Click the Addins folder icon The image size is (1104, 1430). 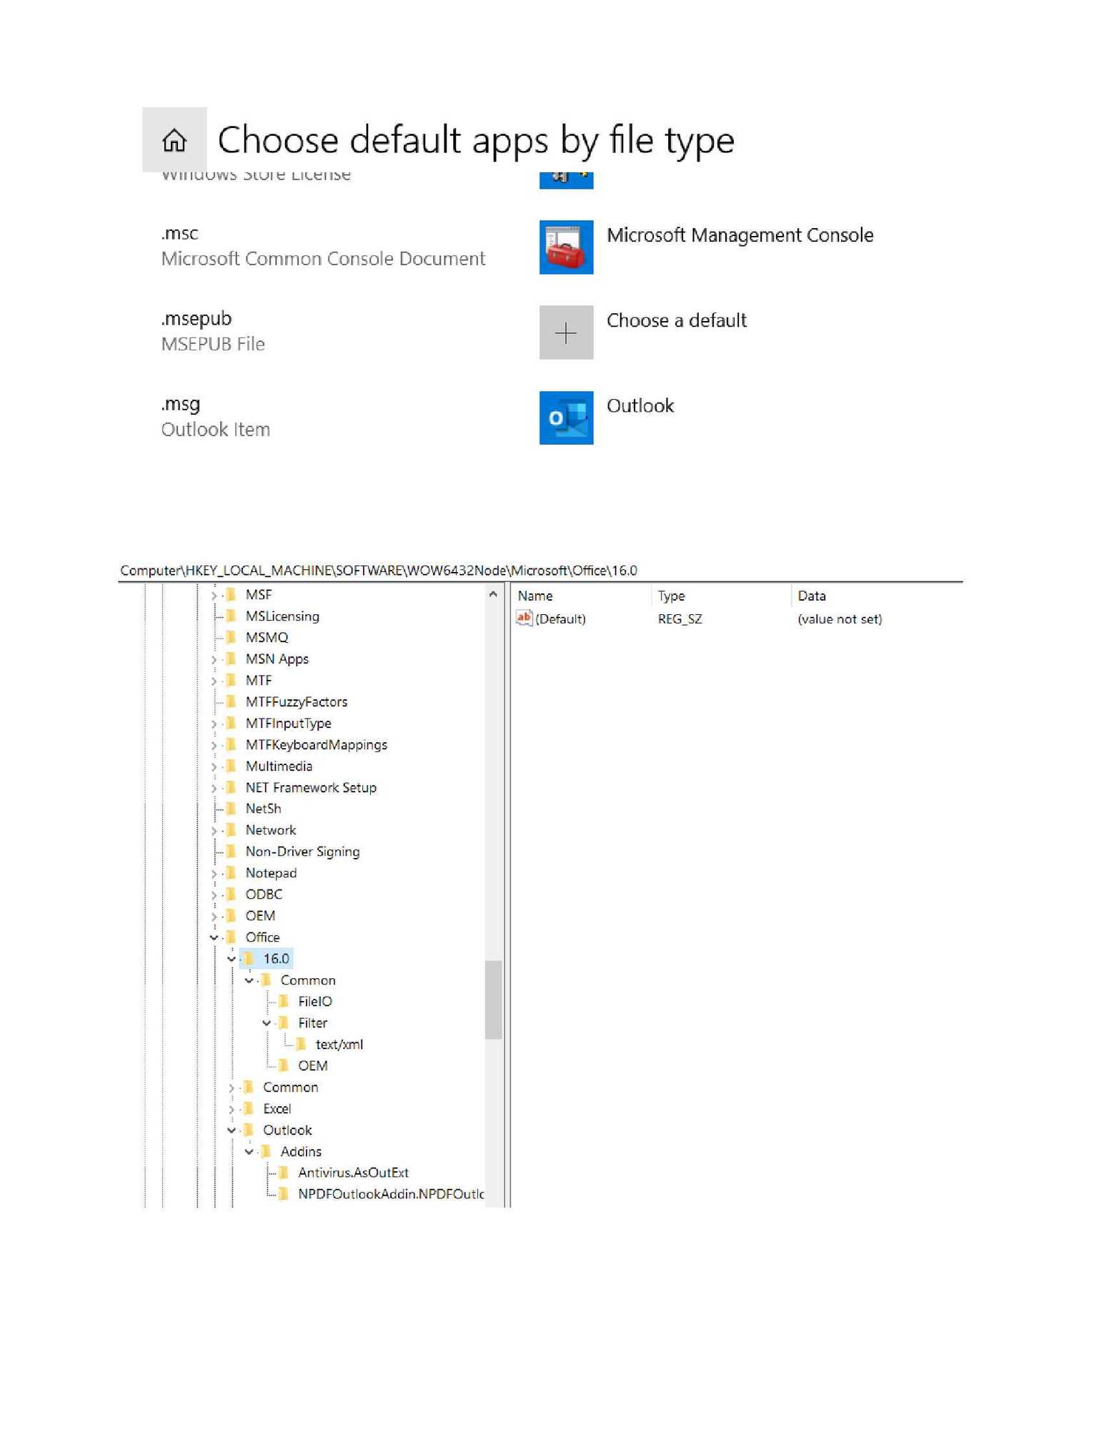point(267,1151)
